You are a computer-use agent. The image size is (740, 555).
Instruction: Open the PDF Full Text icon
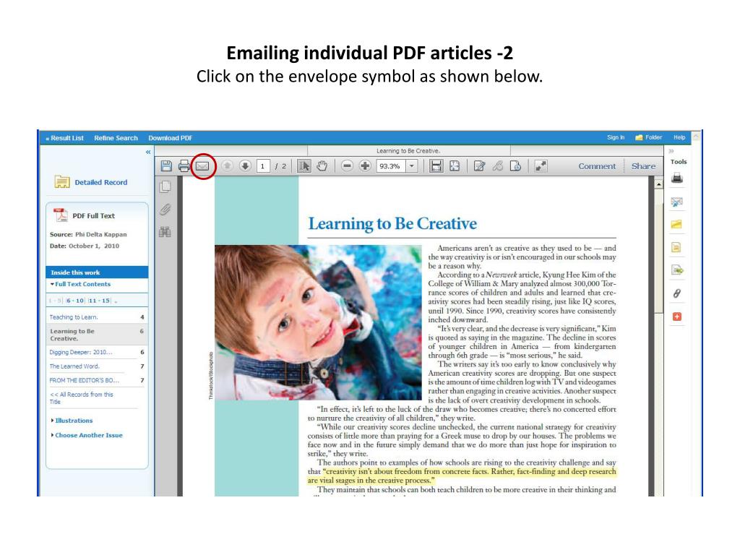coord(61,215)
